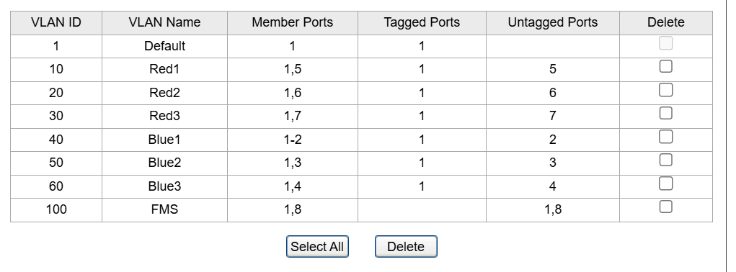Check the delete box for VLAN Blue1

click(x=665, y=137)
